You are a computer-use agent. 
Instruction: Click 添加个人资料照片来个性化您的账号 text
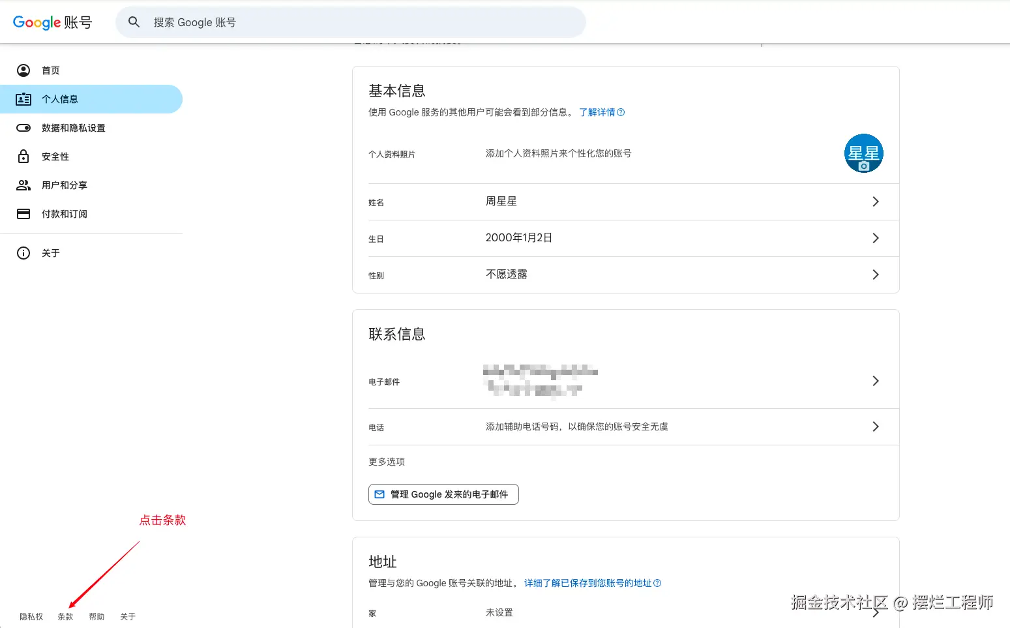559,153
